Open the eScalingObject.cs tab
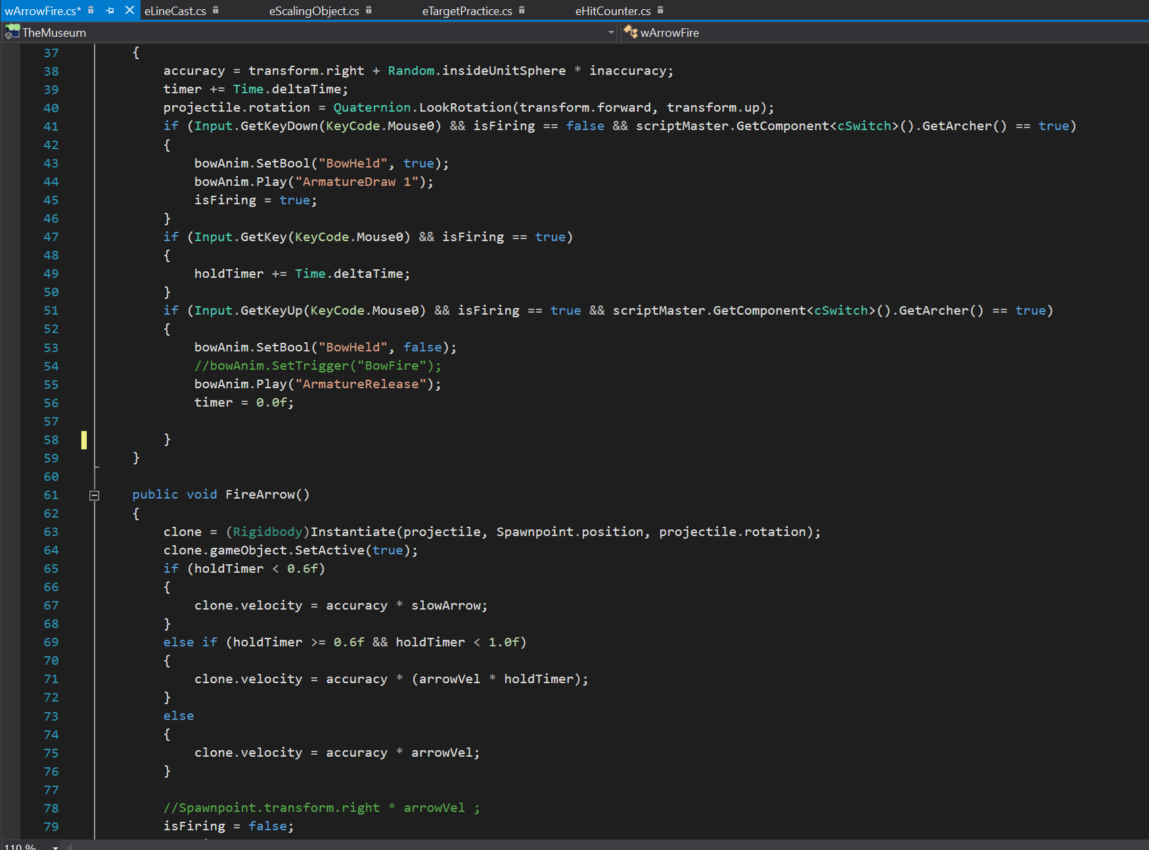 [x=314, y=11]
